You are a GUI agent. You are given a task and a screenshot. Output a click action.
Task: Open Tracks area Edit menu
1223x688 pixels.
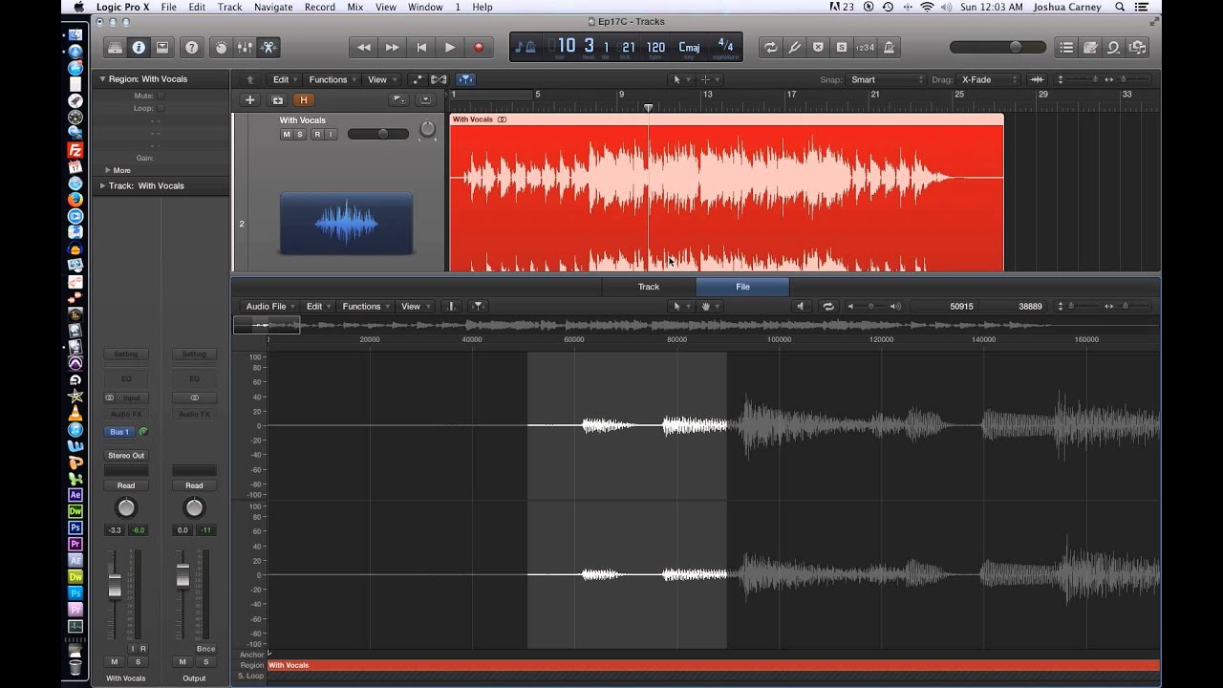pyautogui.click(x=285, y=79)
